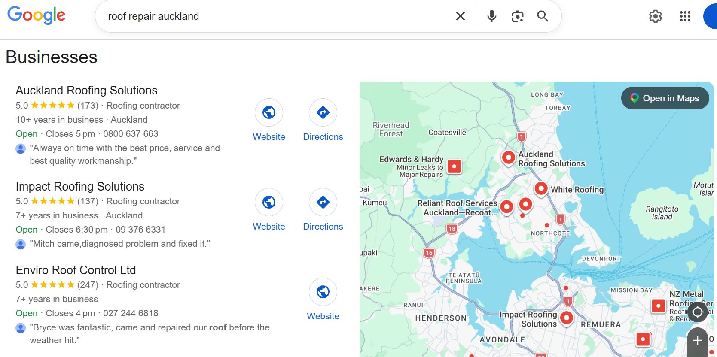Viewport: 717px width, 357px height.
Task: Open the Google apps grid icon
Action: [685, 16]
